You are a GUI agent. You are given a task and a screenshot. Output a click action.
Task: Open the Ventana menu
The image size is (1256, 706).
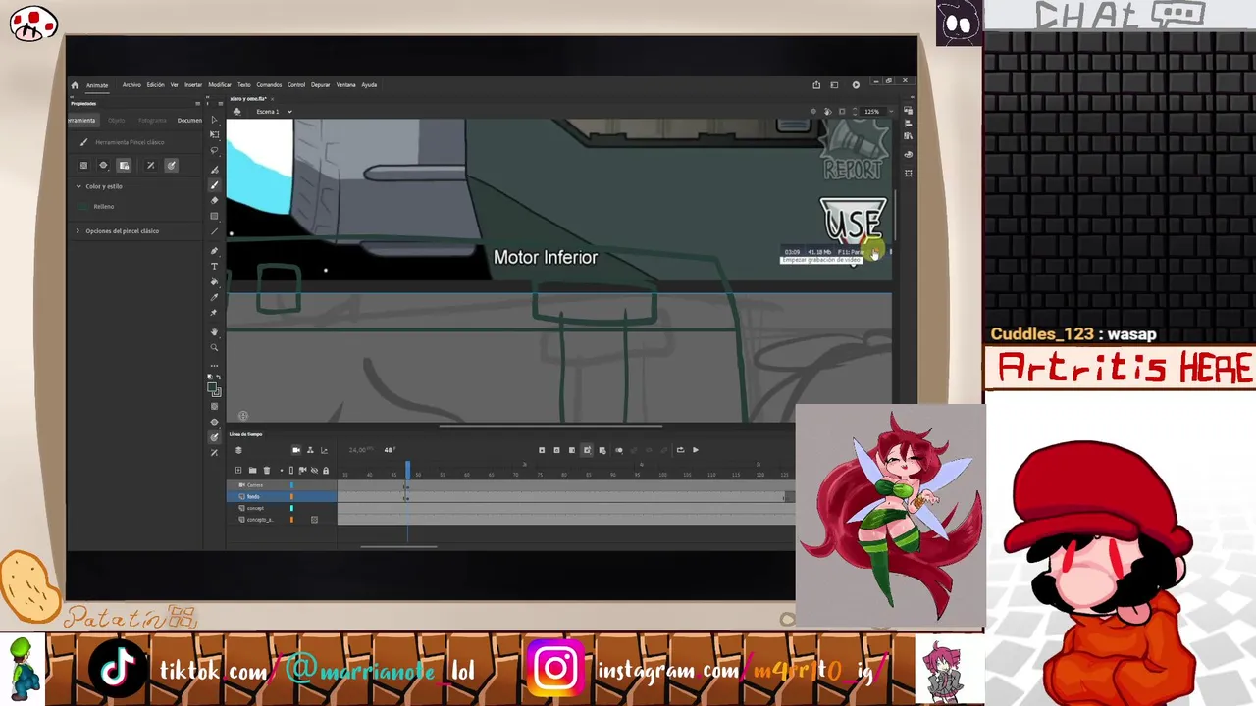pos(346,85)
